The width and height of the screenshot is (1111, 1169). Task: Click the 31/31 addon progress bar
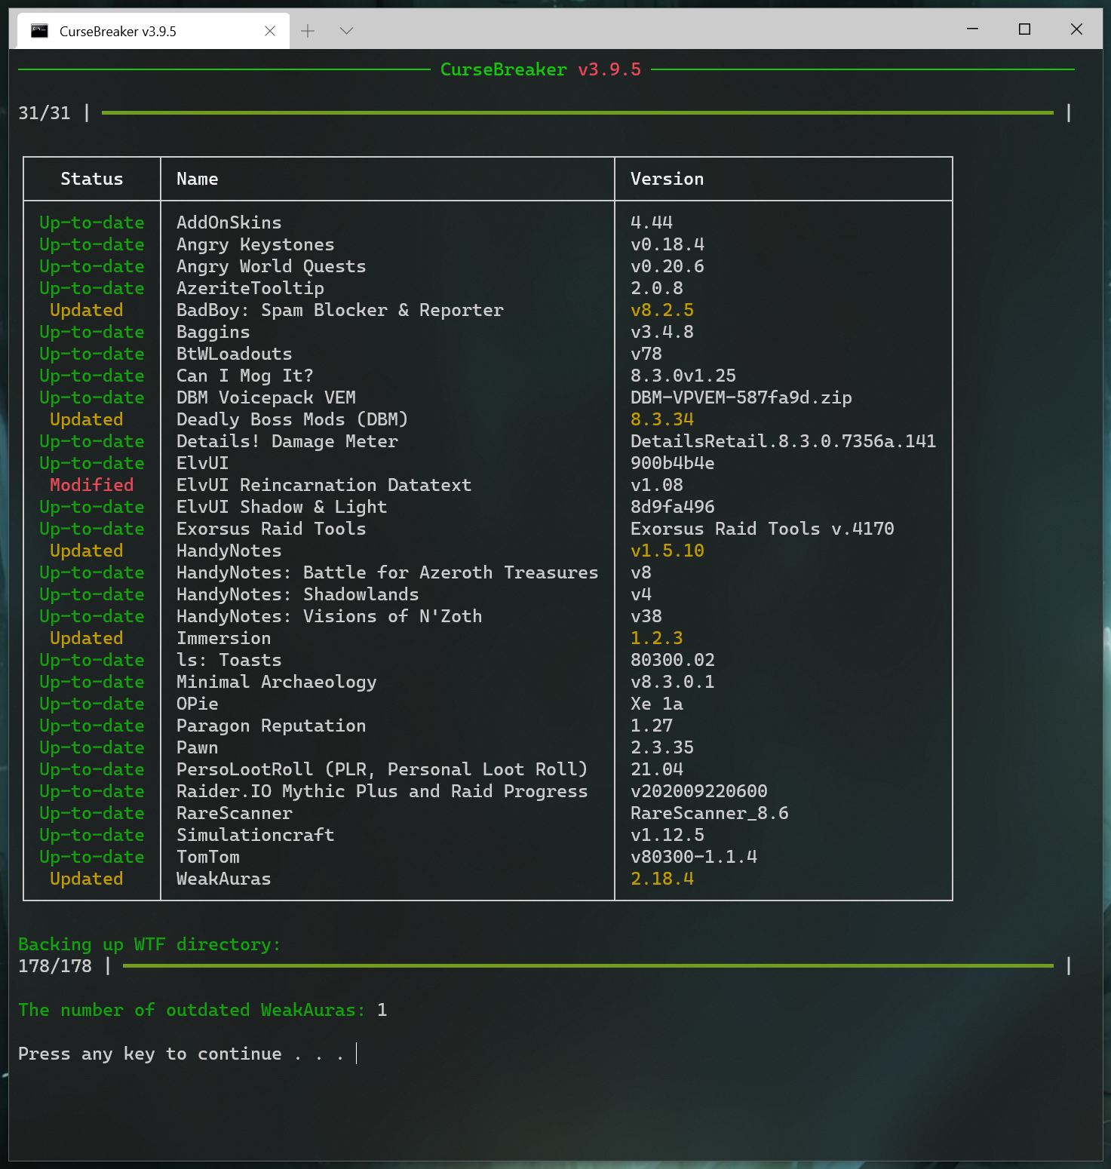tap(577, 113)
